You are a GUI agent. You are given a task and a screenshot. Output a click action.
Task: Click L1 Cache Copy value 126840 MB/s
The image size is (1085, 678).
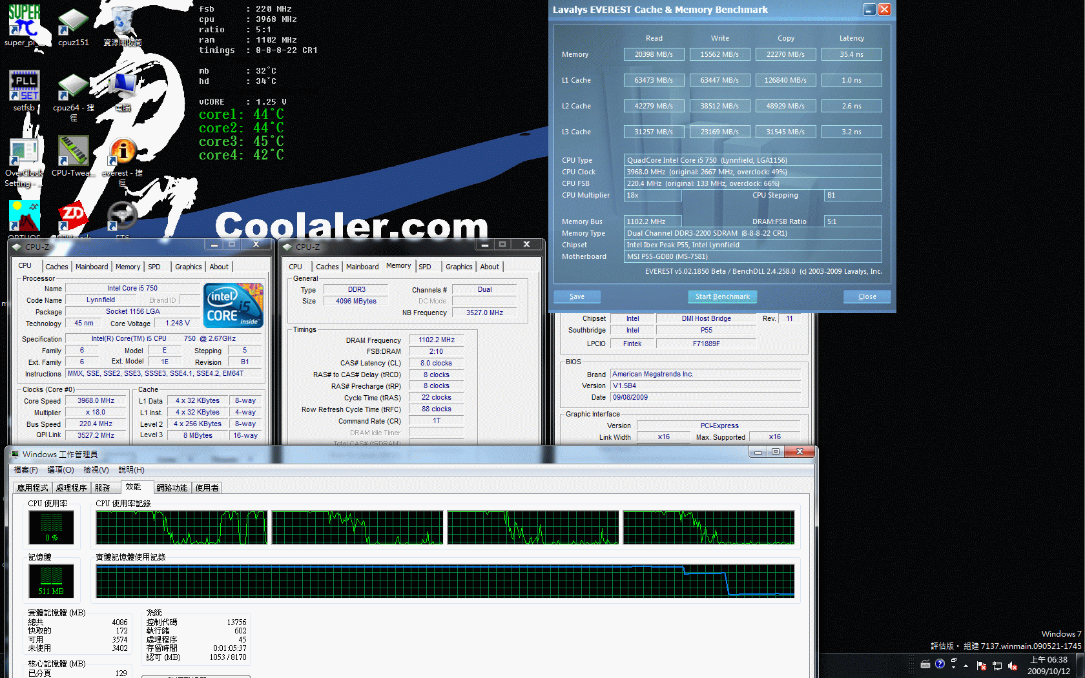[x=785, y=81]
